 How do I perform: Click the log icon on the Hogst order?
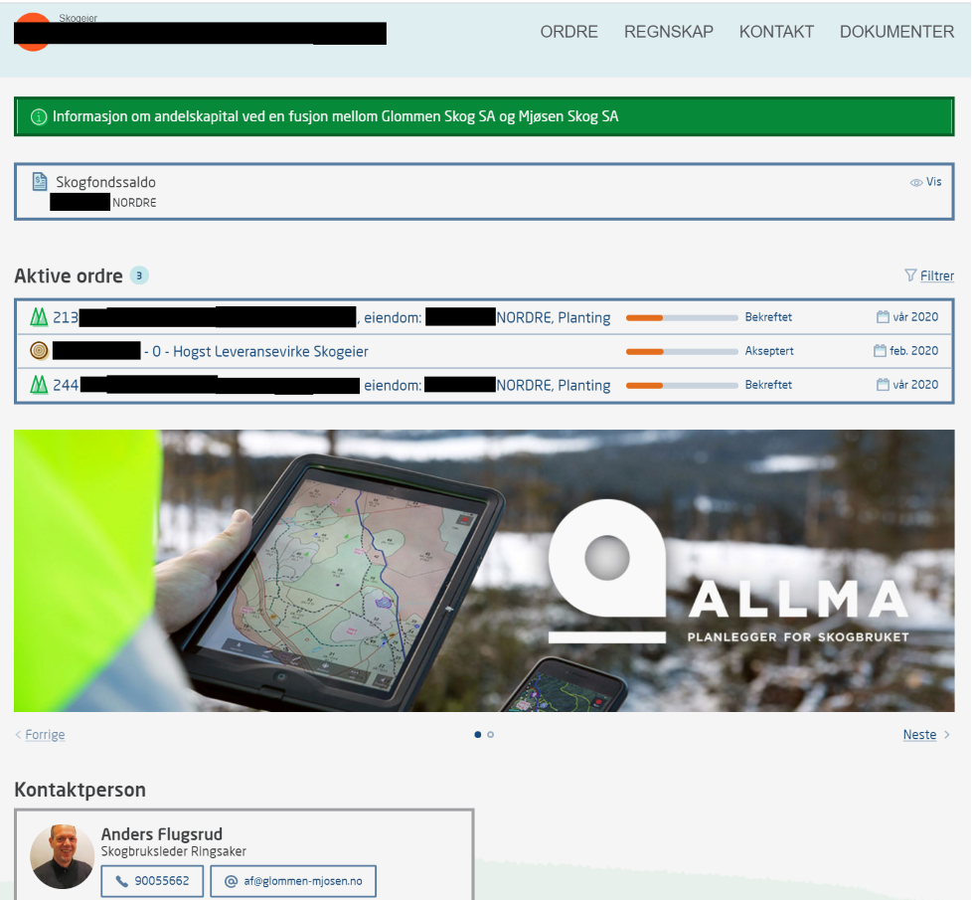pyautogui.click(x=39, y=351)
